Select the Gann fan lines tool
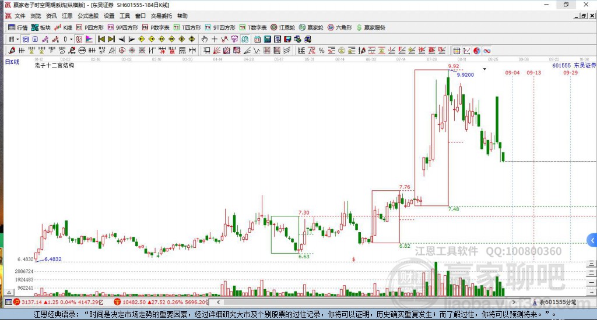 (217, 51)
